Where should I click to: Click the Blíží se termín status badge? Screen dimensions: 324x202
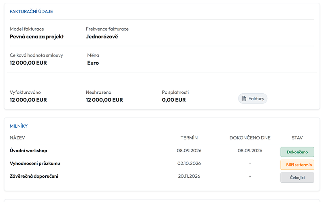[x=297, y=165]
